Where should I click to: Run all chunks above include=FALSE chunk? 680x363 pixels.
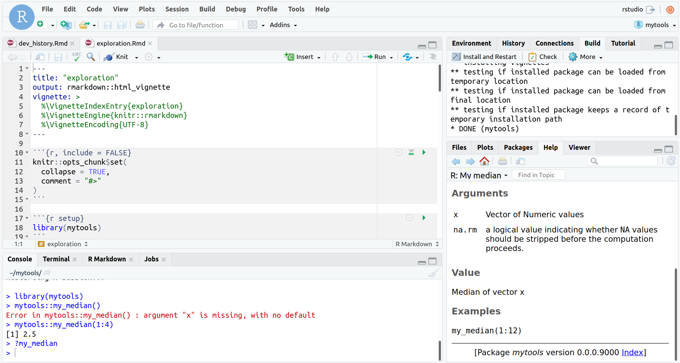coord(411,152)
